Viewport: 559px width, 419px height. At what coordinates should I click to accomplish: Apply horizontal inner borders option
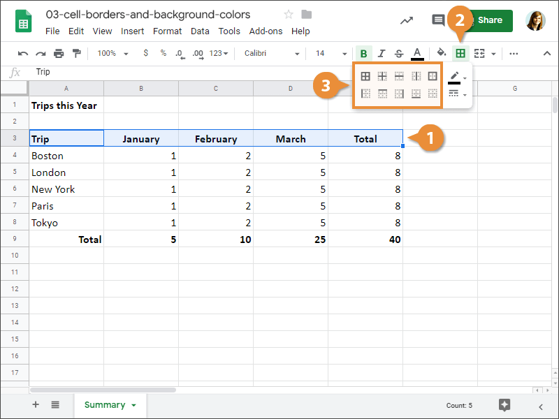pyautogui.click(x=399, y=76)
